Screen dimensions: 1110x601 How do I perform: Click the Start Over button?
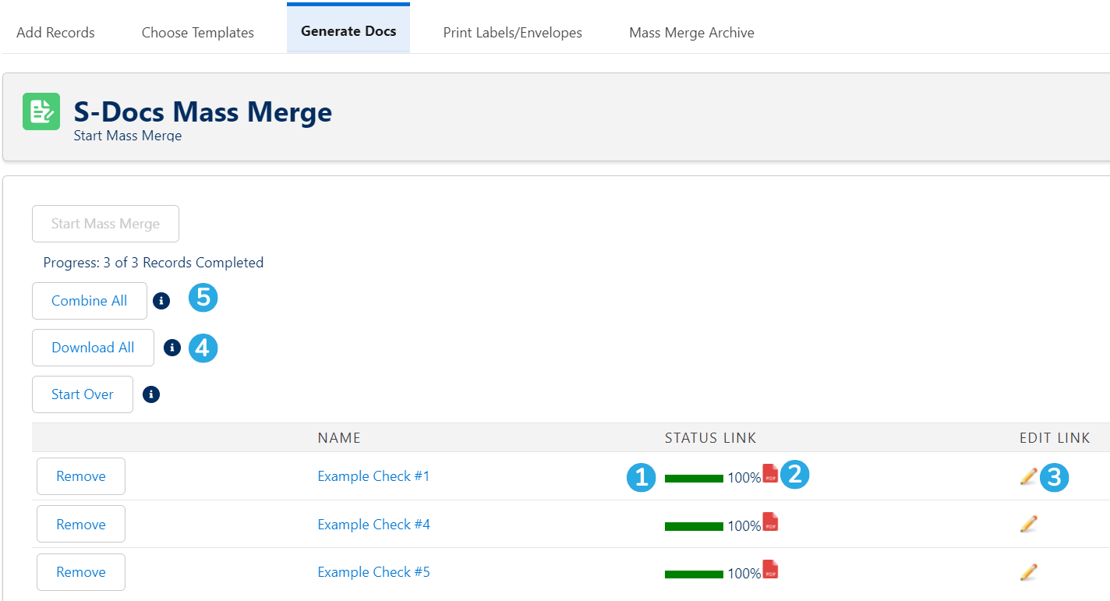pyautogui.click(x=83, y=394)
